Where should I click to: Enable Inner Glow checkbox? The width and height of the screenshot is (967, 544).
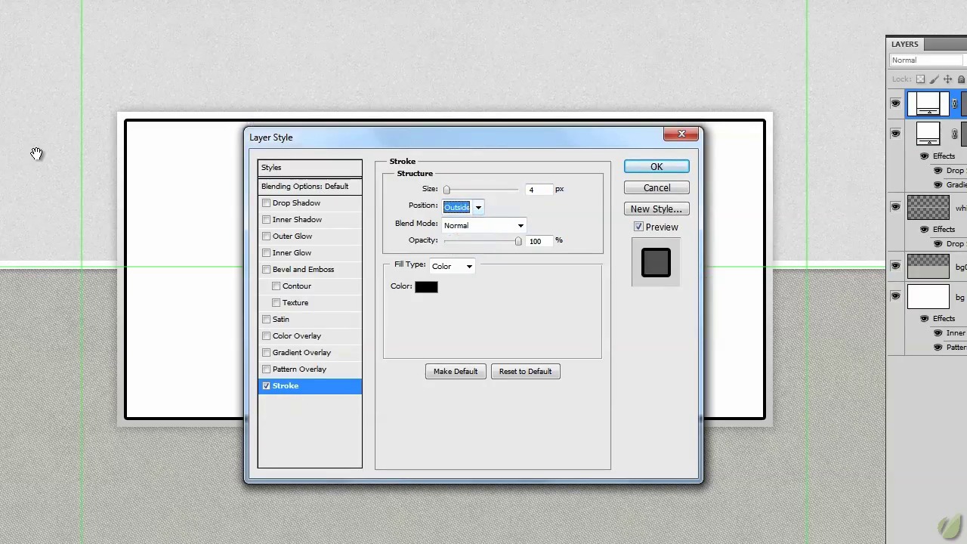[x=266, y=252]
